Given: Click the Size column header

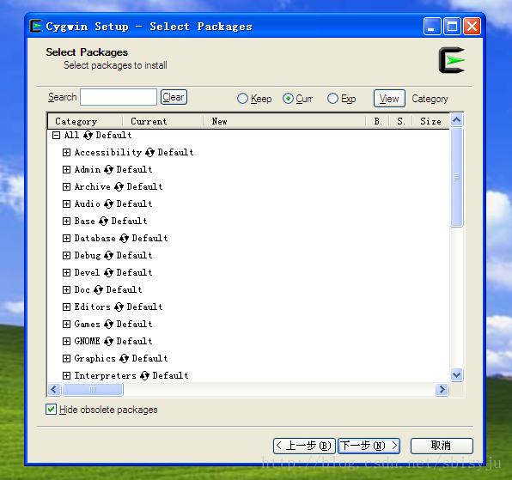Looking at the screenshot, I should pos(431,121).
